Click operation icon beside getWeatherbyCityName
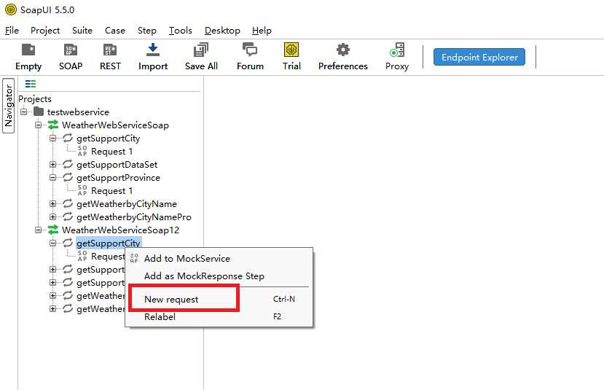 (x=68, y=203)
